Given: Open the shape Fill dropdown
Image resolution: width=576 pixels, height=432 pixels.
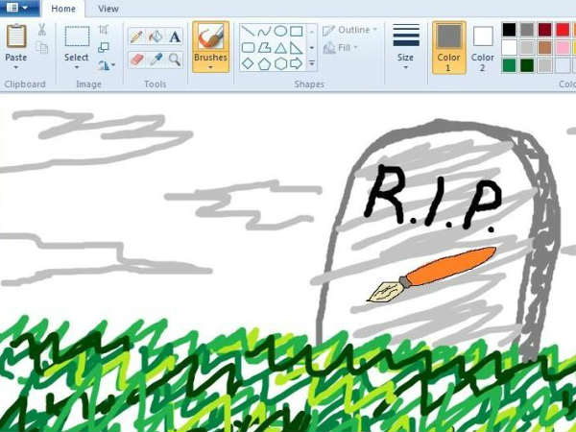Looking at the screenshot, I should 340,48.
